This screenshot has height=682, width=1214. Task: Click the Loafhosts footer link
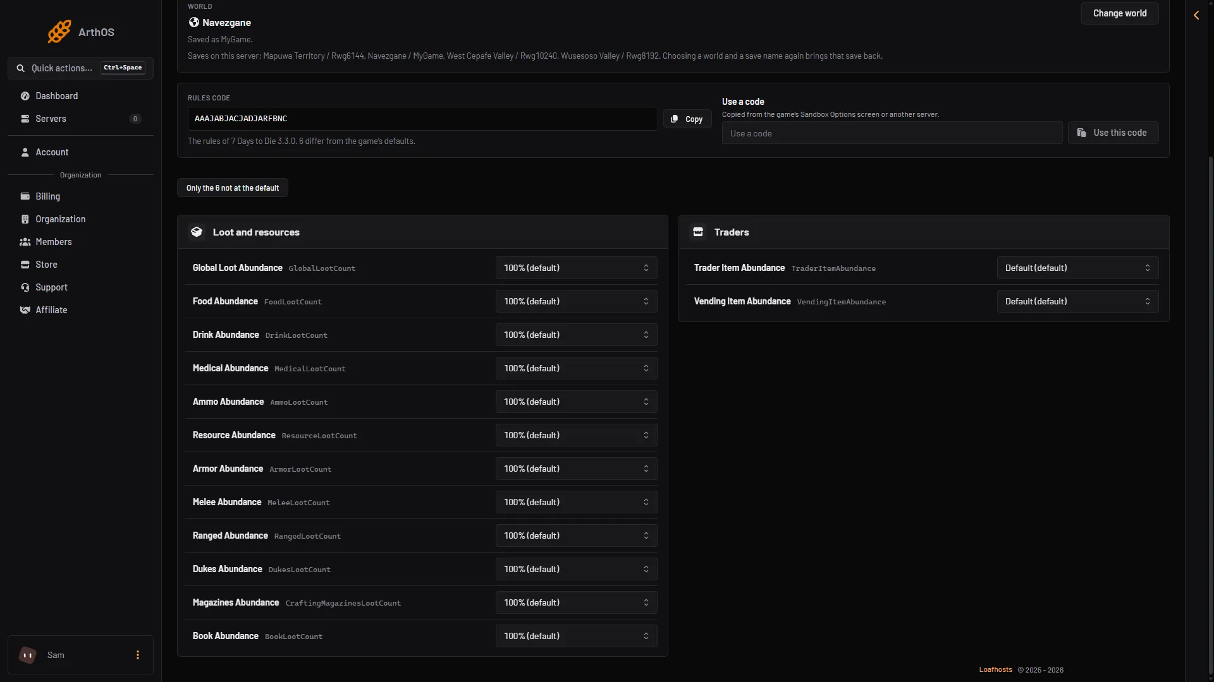[995, 669]
